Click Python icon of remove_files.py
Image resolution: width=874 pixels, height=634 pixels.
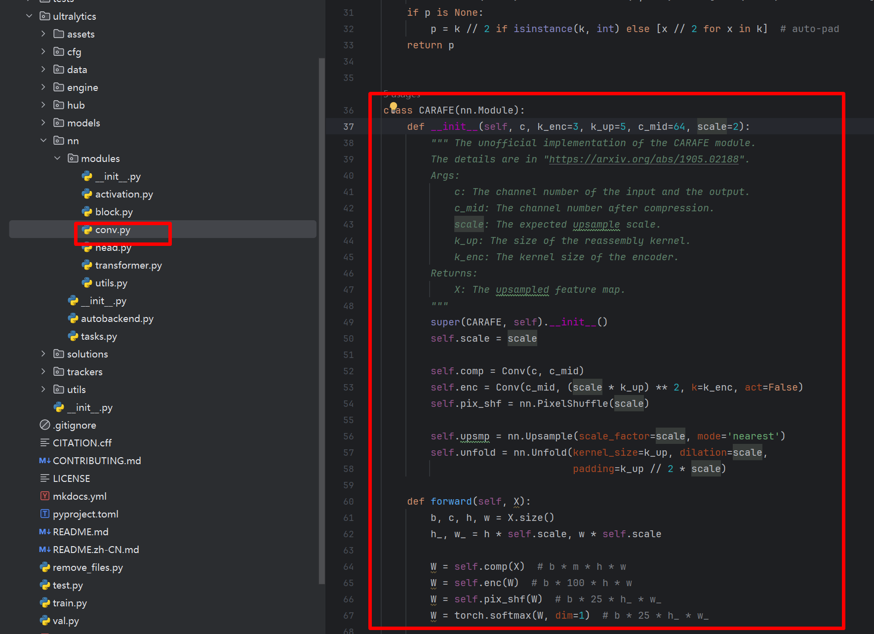click(x=45, y=567)
